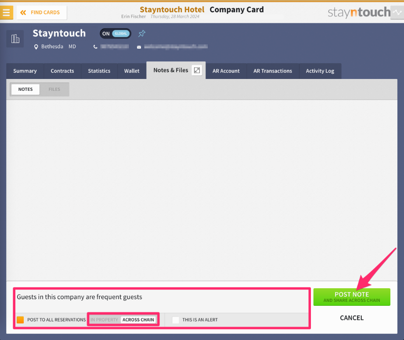Select the In Property option

[x=105, y=320]
